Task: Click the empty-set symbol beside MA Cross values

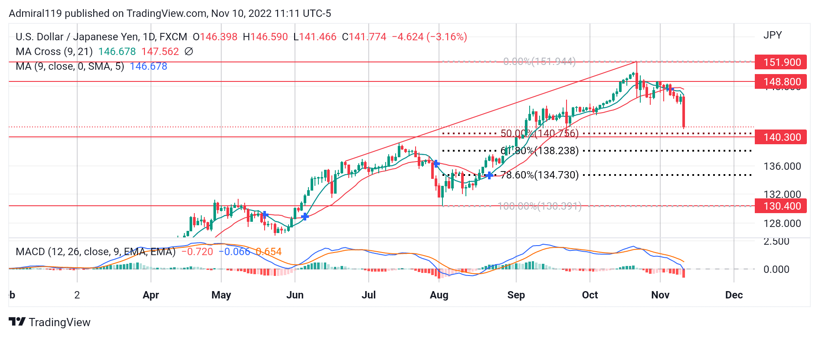Action: 189,52
